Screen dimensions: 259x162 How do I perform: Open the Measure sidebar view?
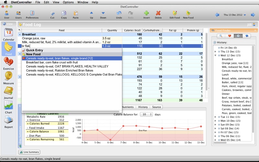tap(9, 78)
